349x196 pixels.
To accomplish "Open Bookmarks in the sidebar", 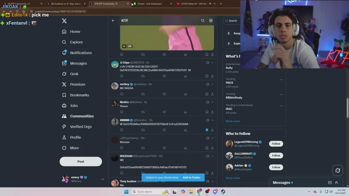I will tap(76, 95).
